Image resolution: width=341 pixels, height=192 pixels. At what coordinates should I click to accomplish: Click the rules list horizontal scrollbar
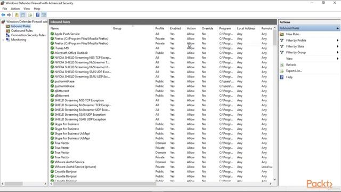click(x=104, y=183)
